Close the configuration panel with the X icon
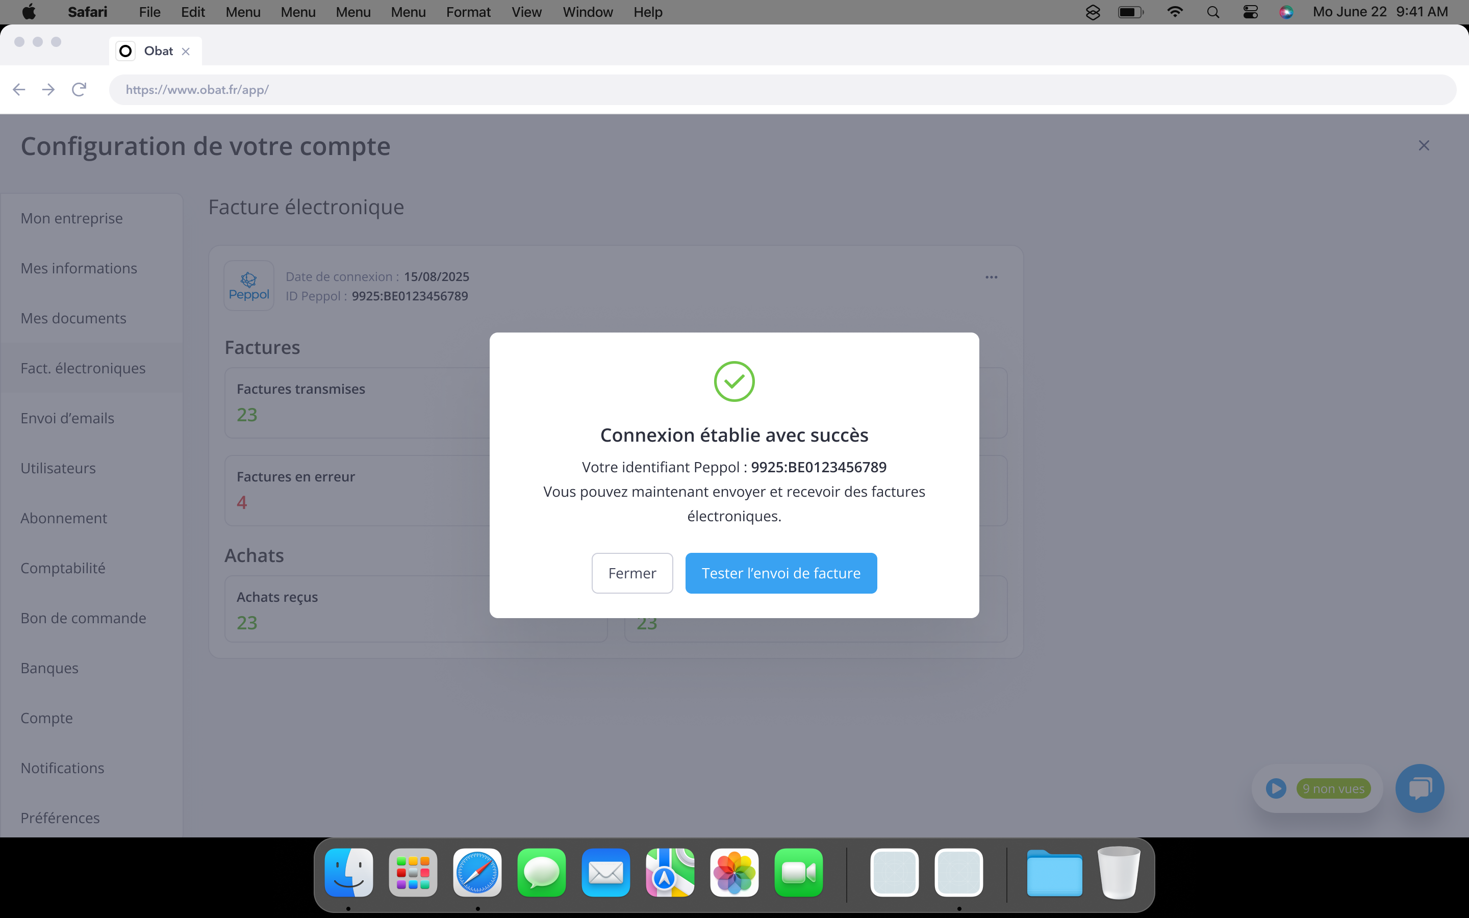 point(1424,146)
